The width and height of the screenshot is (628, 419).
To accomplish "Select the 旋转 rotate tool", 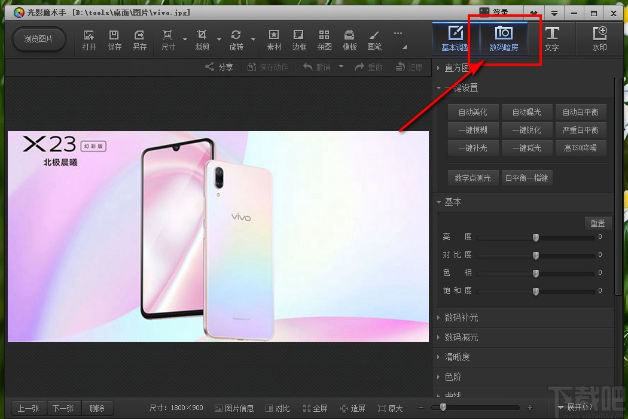I will [x=236, y=40].
